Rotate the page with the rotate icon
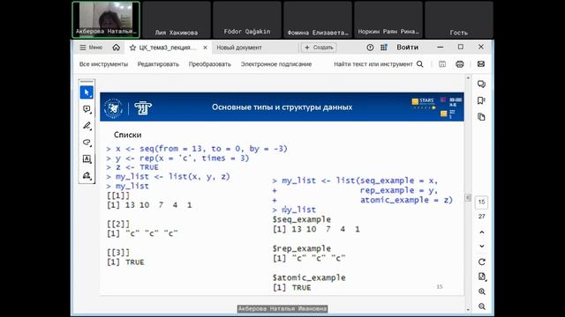This screenshot has width=565, height=317. 482,262
